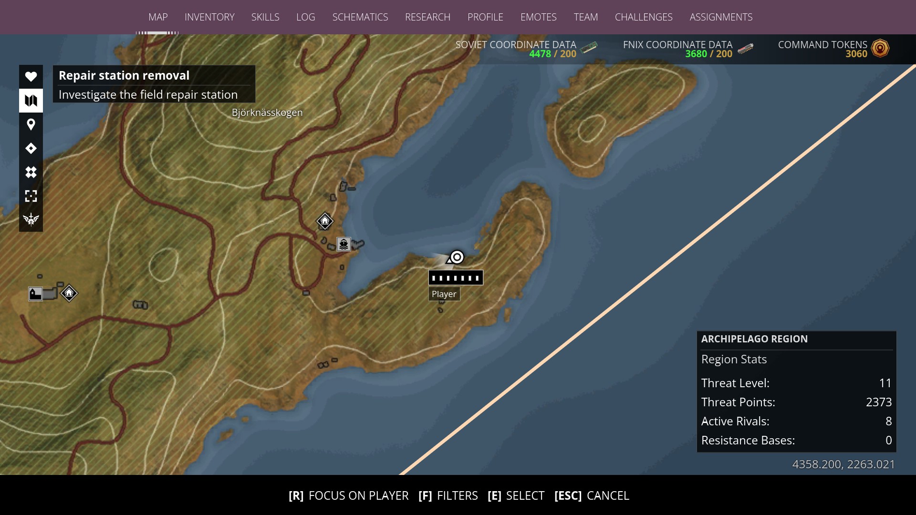
Task: Go to the LOG tab
Action: (305, 17)
